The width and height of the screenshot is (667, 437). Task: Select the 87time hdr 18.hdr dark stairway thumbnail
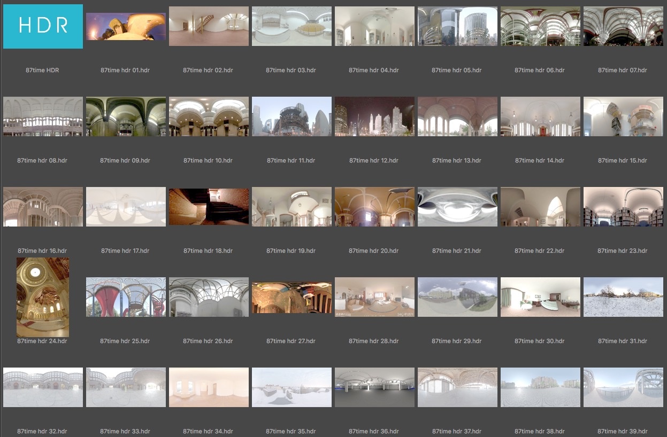[x=209, y=206]
